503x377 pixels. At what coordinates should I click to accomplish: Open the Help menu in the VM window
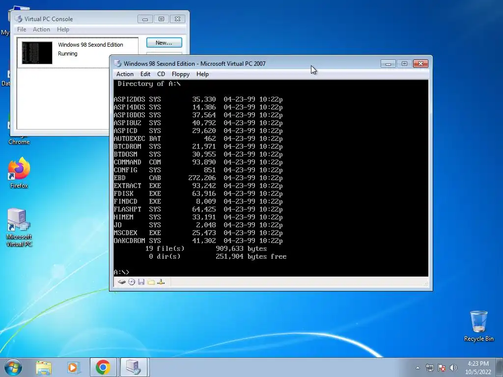pyautogui.click(x=202, y=74)
